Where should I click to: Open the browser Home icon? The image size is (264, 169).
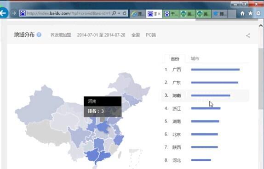[x=242, y=13]
